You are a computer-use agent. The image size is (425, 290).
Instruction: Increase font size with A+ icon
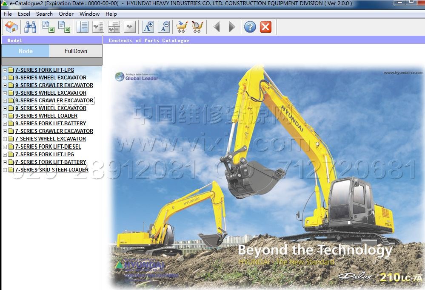(148, 27)
